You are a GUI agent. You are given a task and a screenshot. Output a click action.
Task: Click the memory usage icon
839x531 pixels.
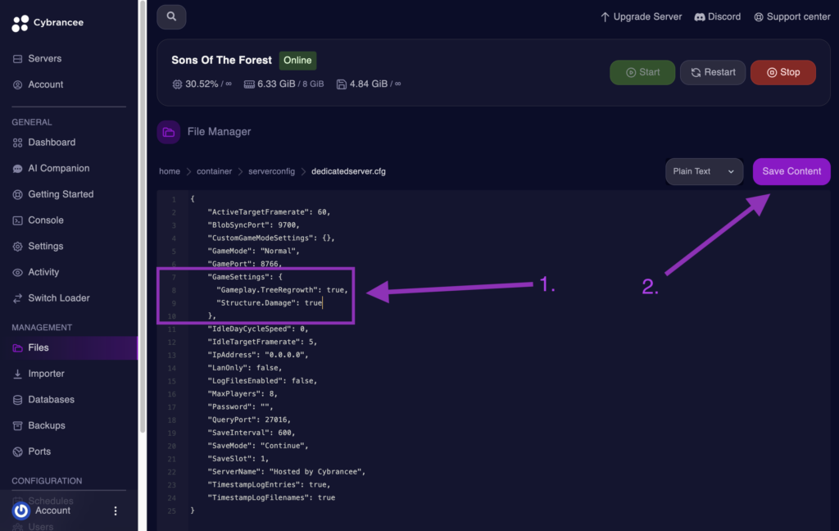pos(249,84)
